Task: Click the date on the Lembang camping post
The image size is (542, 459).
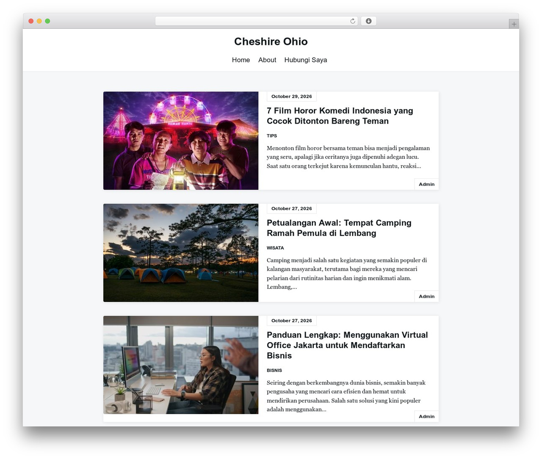Action: (x=292, y=209)
